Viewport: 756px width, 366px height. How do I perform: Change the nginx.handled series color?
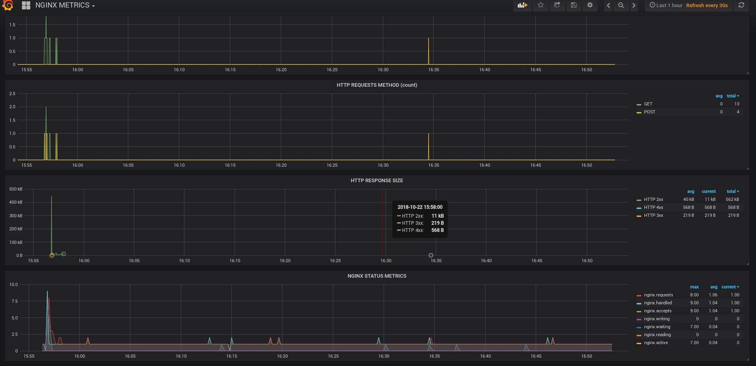coord(639,303)
